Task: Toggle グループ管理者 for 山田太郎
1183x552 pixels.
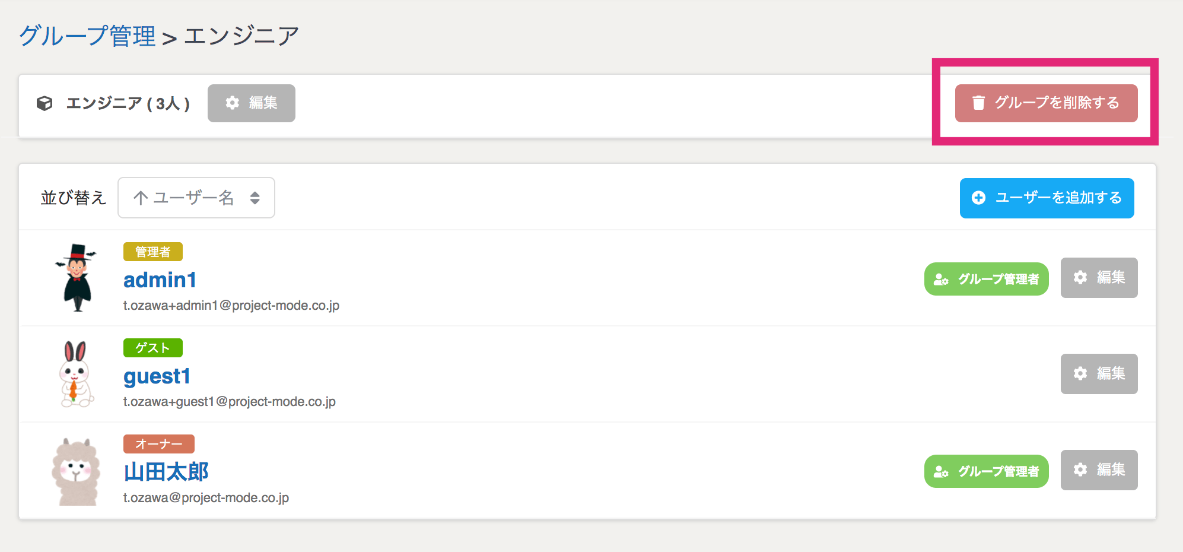Action: 986,471
